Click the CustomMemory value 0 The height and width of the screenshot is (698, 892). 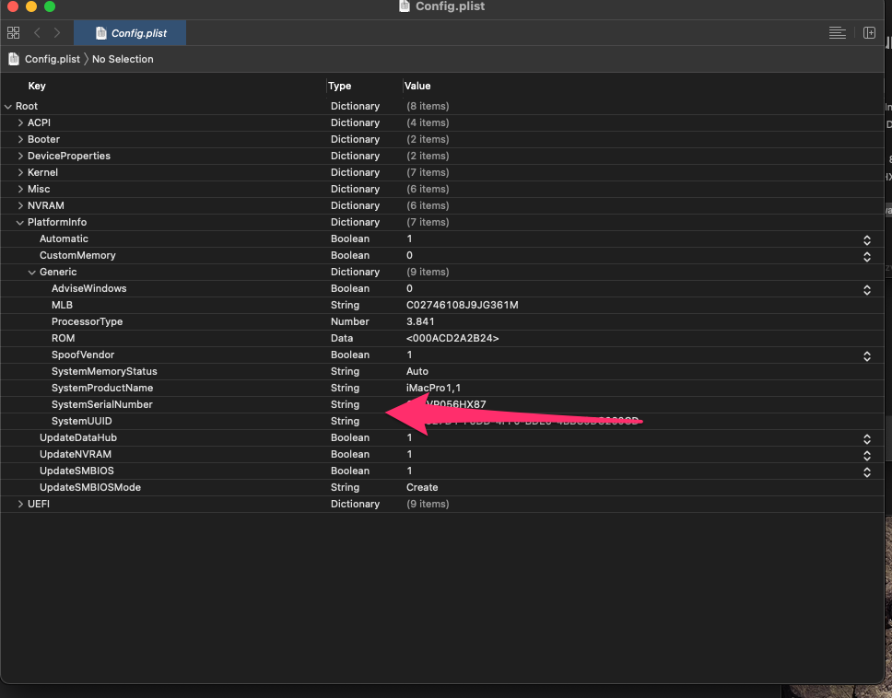pos(409,255)
